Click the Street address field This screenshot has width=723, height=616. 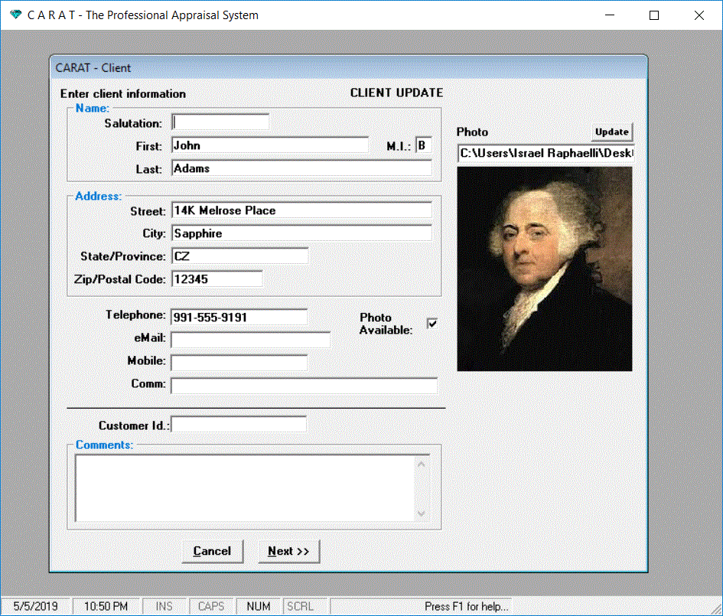[301, 210]
